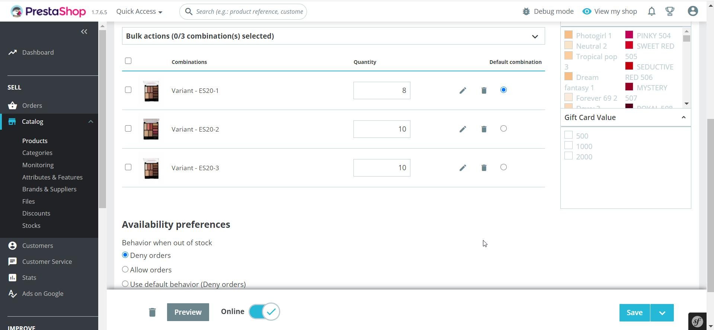
Task: Click the Variant ES20-2 quantity field
Action: 382,129
